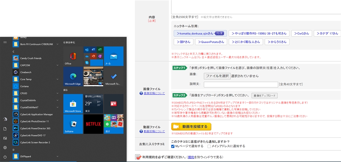Click the 内容 message text area
The image size is (341, 162).
[x=256, y=7]
